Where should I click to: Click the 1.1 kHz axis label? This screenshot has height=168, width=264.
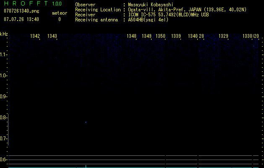pos(3,55)
